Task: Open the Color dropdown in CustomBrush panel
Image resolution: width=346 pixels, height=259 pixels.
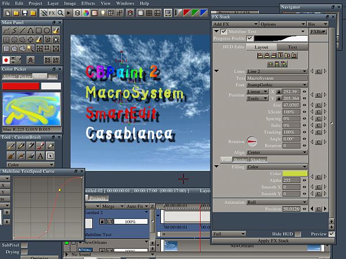Action: point(31,165)
